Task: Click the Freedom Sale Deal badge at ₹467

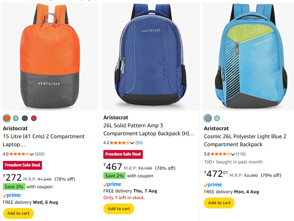Action: pyautogui.click(x=123, y=154)
